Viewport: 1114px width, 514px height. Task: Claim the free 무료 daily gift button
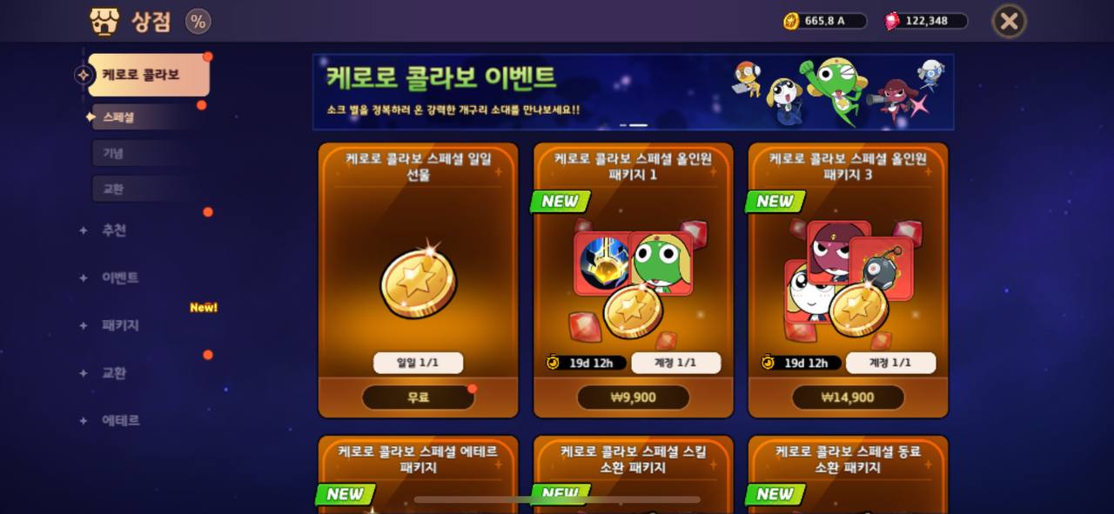coord(419,397)
